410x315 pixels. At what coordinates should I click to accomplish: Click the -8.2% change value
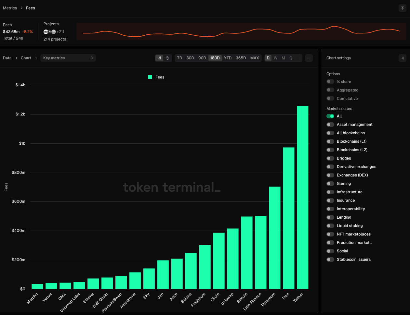[28, 32]
